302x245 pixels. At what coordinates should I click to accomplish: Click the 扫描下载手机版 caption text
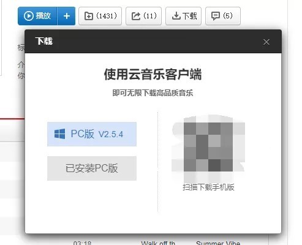click(208, 187)
